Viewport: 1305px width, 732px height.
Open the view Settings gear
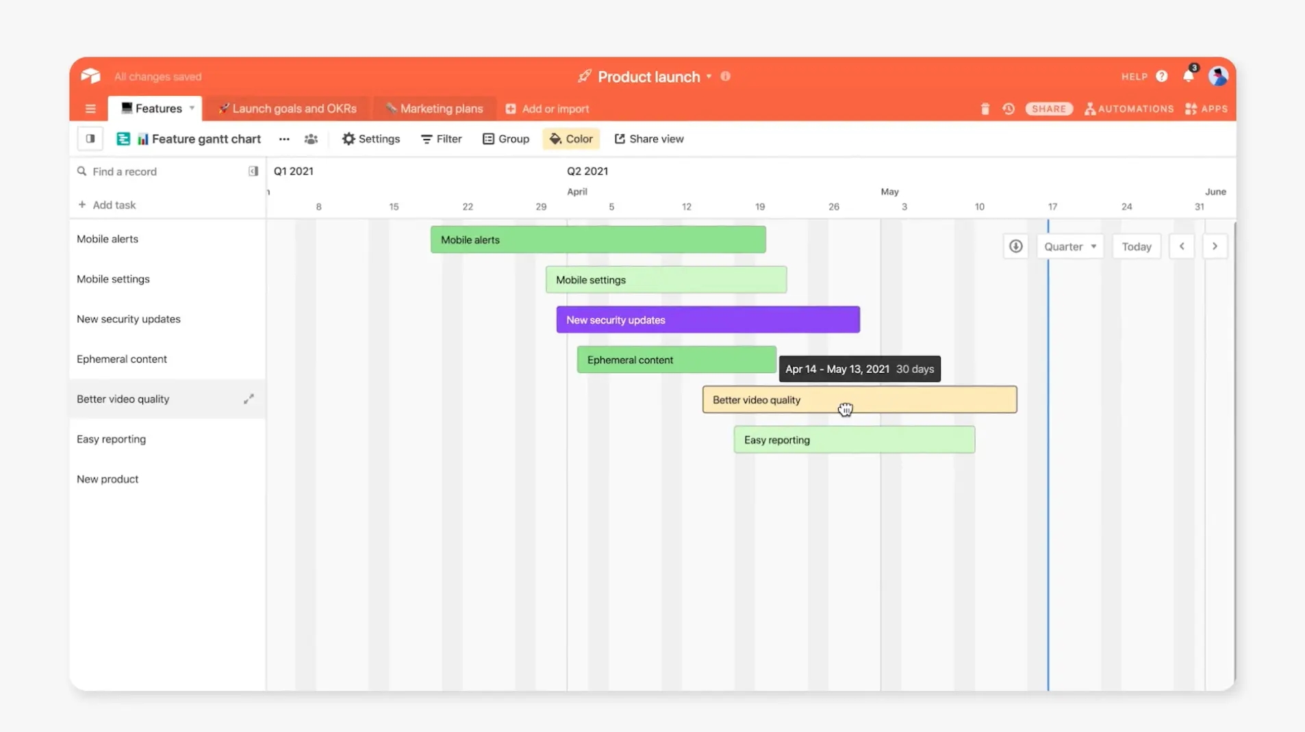click(x=370, y=139)
